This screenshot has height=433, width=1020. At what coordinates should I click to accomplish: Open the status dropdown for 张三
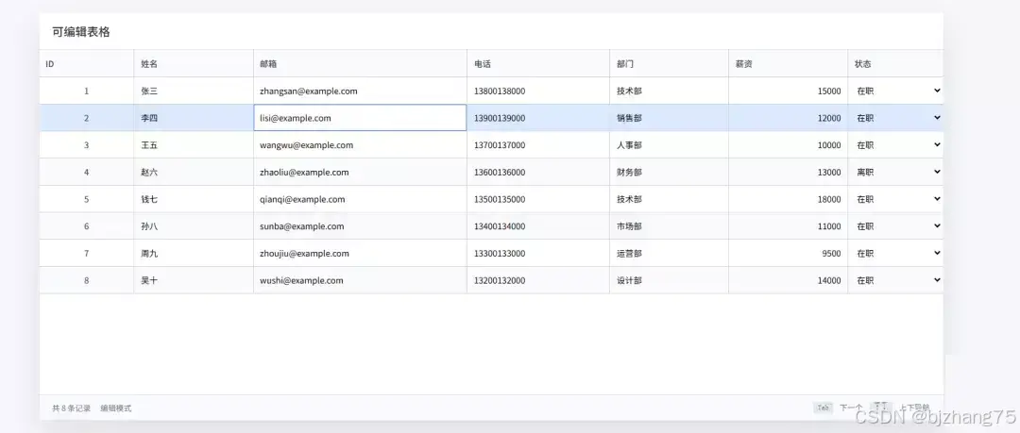895,91
